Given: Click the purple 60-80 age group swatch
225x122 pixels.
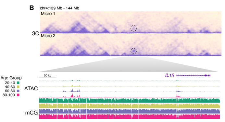Looking at the screenshot, I should click(x=18, y=91).
